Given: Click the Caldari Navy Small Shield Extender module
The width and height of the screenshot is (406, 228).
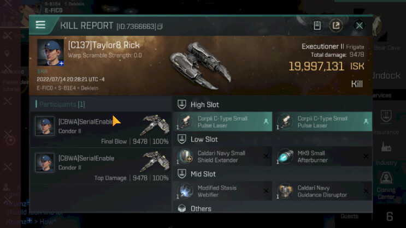Looking at the screenshot, I should click(223, 157).
